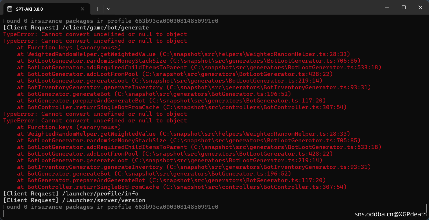Click the /client/game/bot/generate request line
The height and width of the screenshot is (220, 429).
coord(76,27)
